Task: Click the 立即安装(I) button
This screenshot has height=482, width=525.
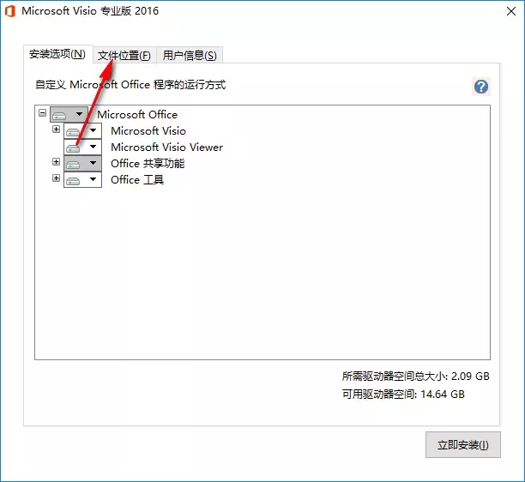Action: point(463,445)
